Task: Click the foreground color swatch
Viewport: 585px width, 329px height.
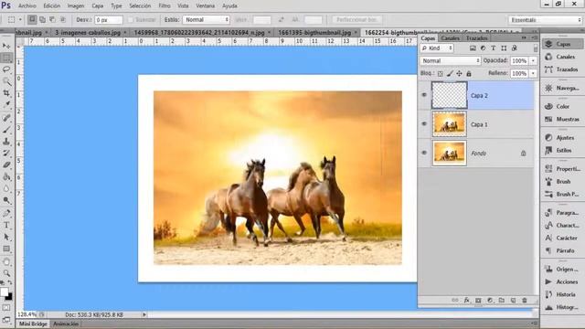Action: click(4, 292)
